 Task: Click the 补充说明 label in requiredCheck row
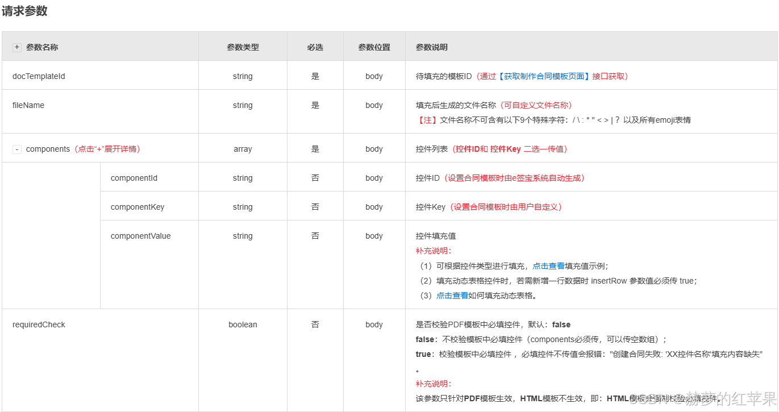click(434, 384)
